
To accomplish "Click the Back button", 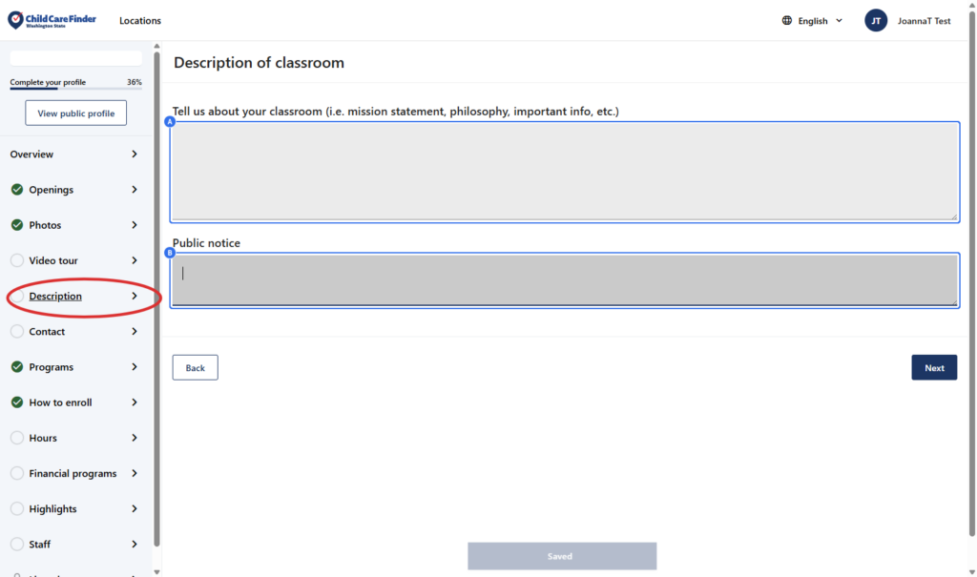I will (x=195, y=368).
